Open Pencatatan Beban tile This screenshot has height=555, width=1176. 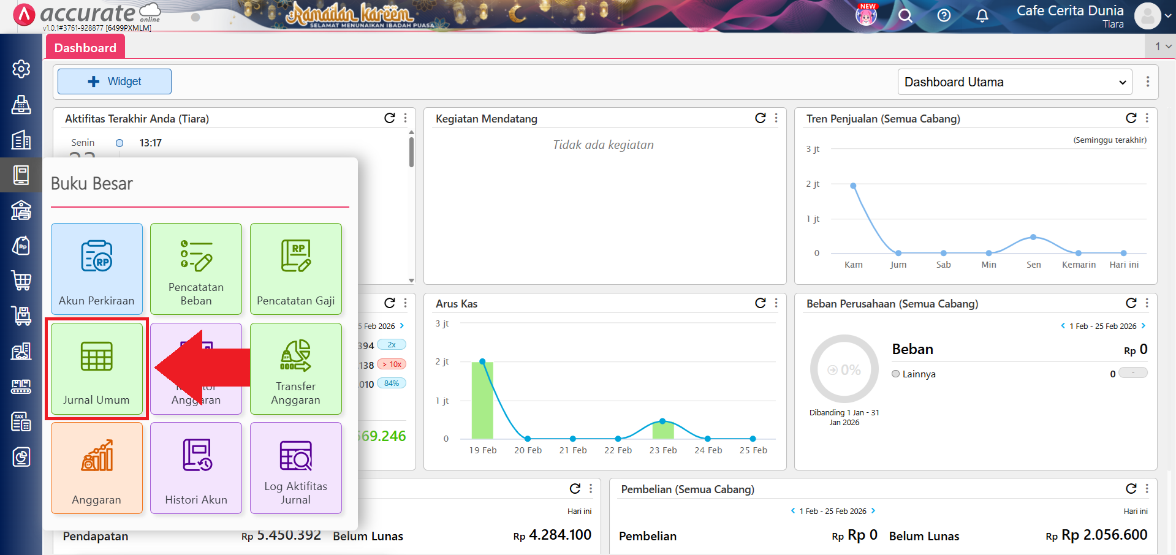click(x=196, y=268)
